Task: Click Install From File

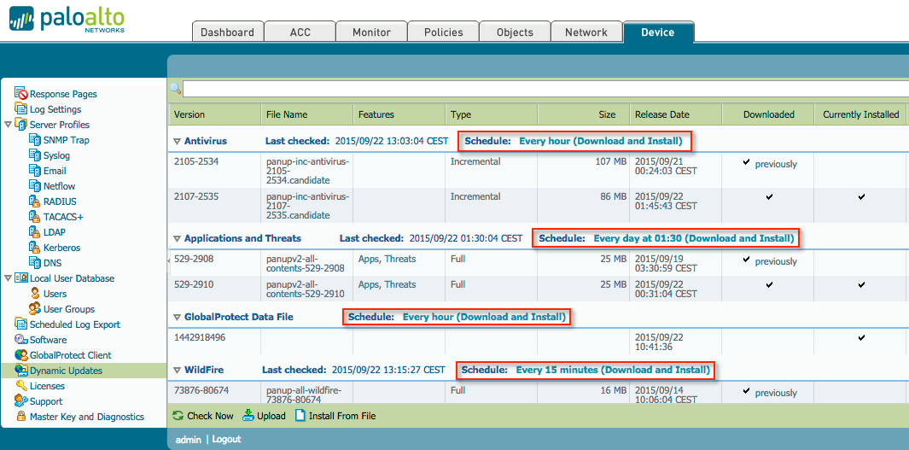Action: pyautogui.click(x=335, y=416)
